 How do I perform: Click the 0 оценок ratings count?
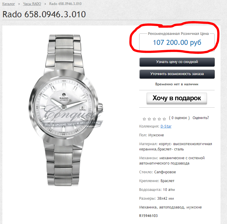coord(179,118)
